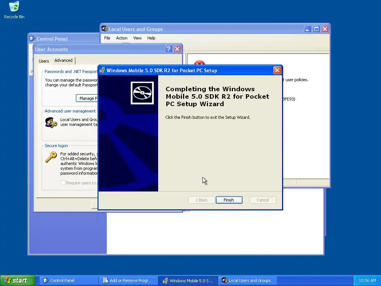Click the Passwords and .NET Passport group label
The width and height of the screenshot is (381, 286).
click(71, 71)
